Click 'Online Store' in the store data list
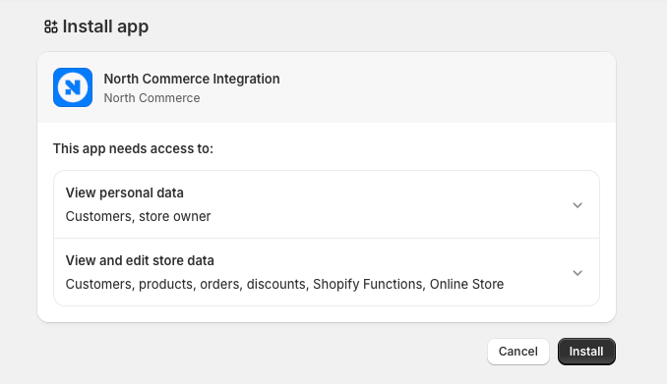The width and height of the screenshot is (667, 384). pos(466,284)
